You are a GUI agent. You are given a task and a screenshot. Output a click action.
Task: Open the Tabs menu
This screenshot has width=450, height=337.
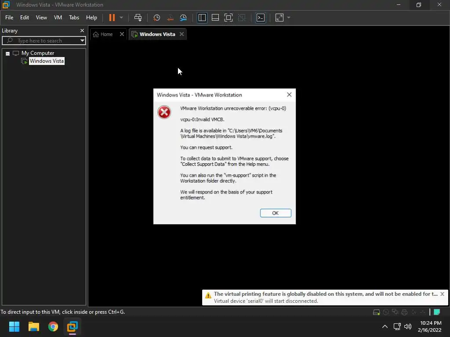[74, 18]
